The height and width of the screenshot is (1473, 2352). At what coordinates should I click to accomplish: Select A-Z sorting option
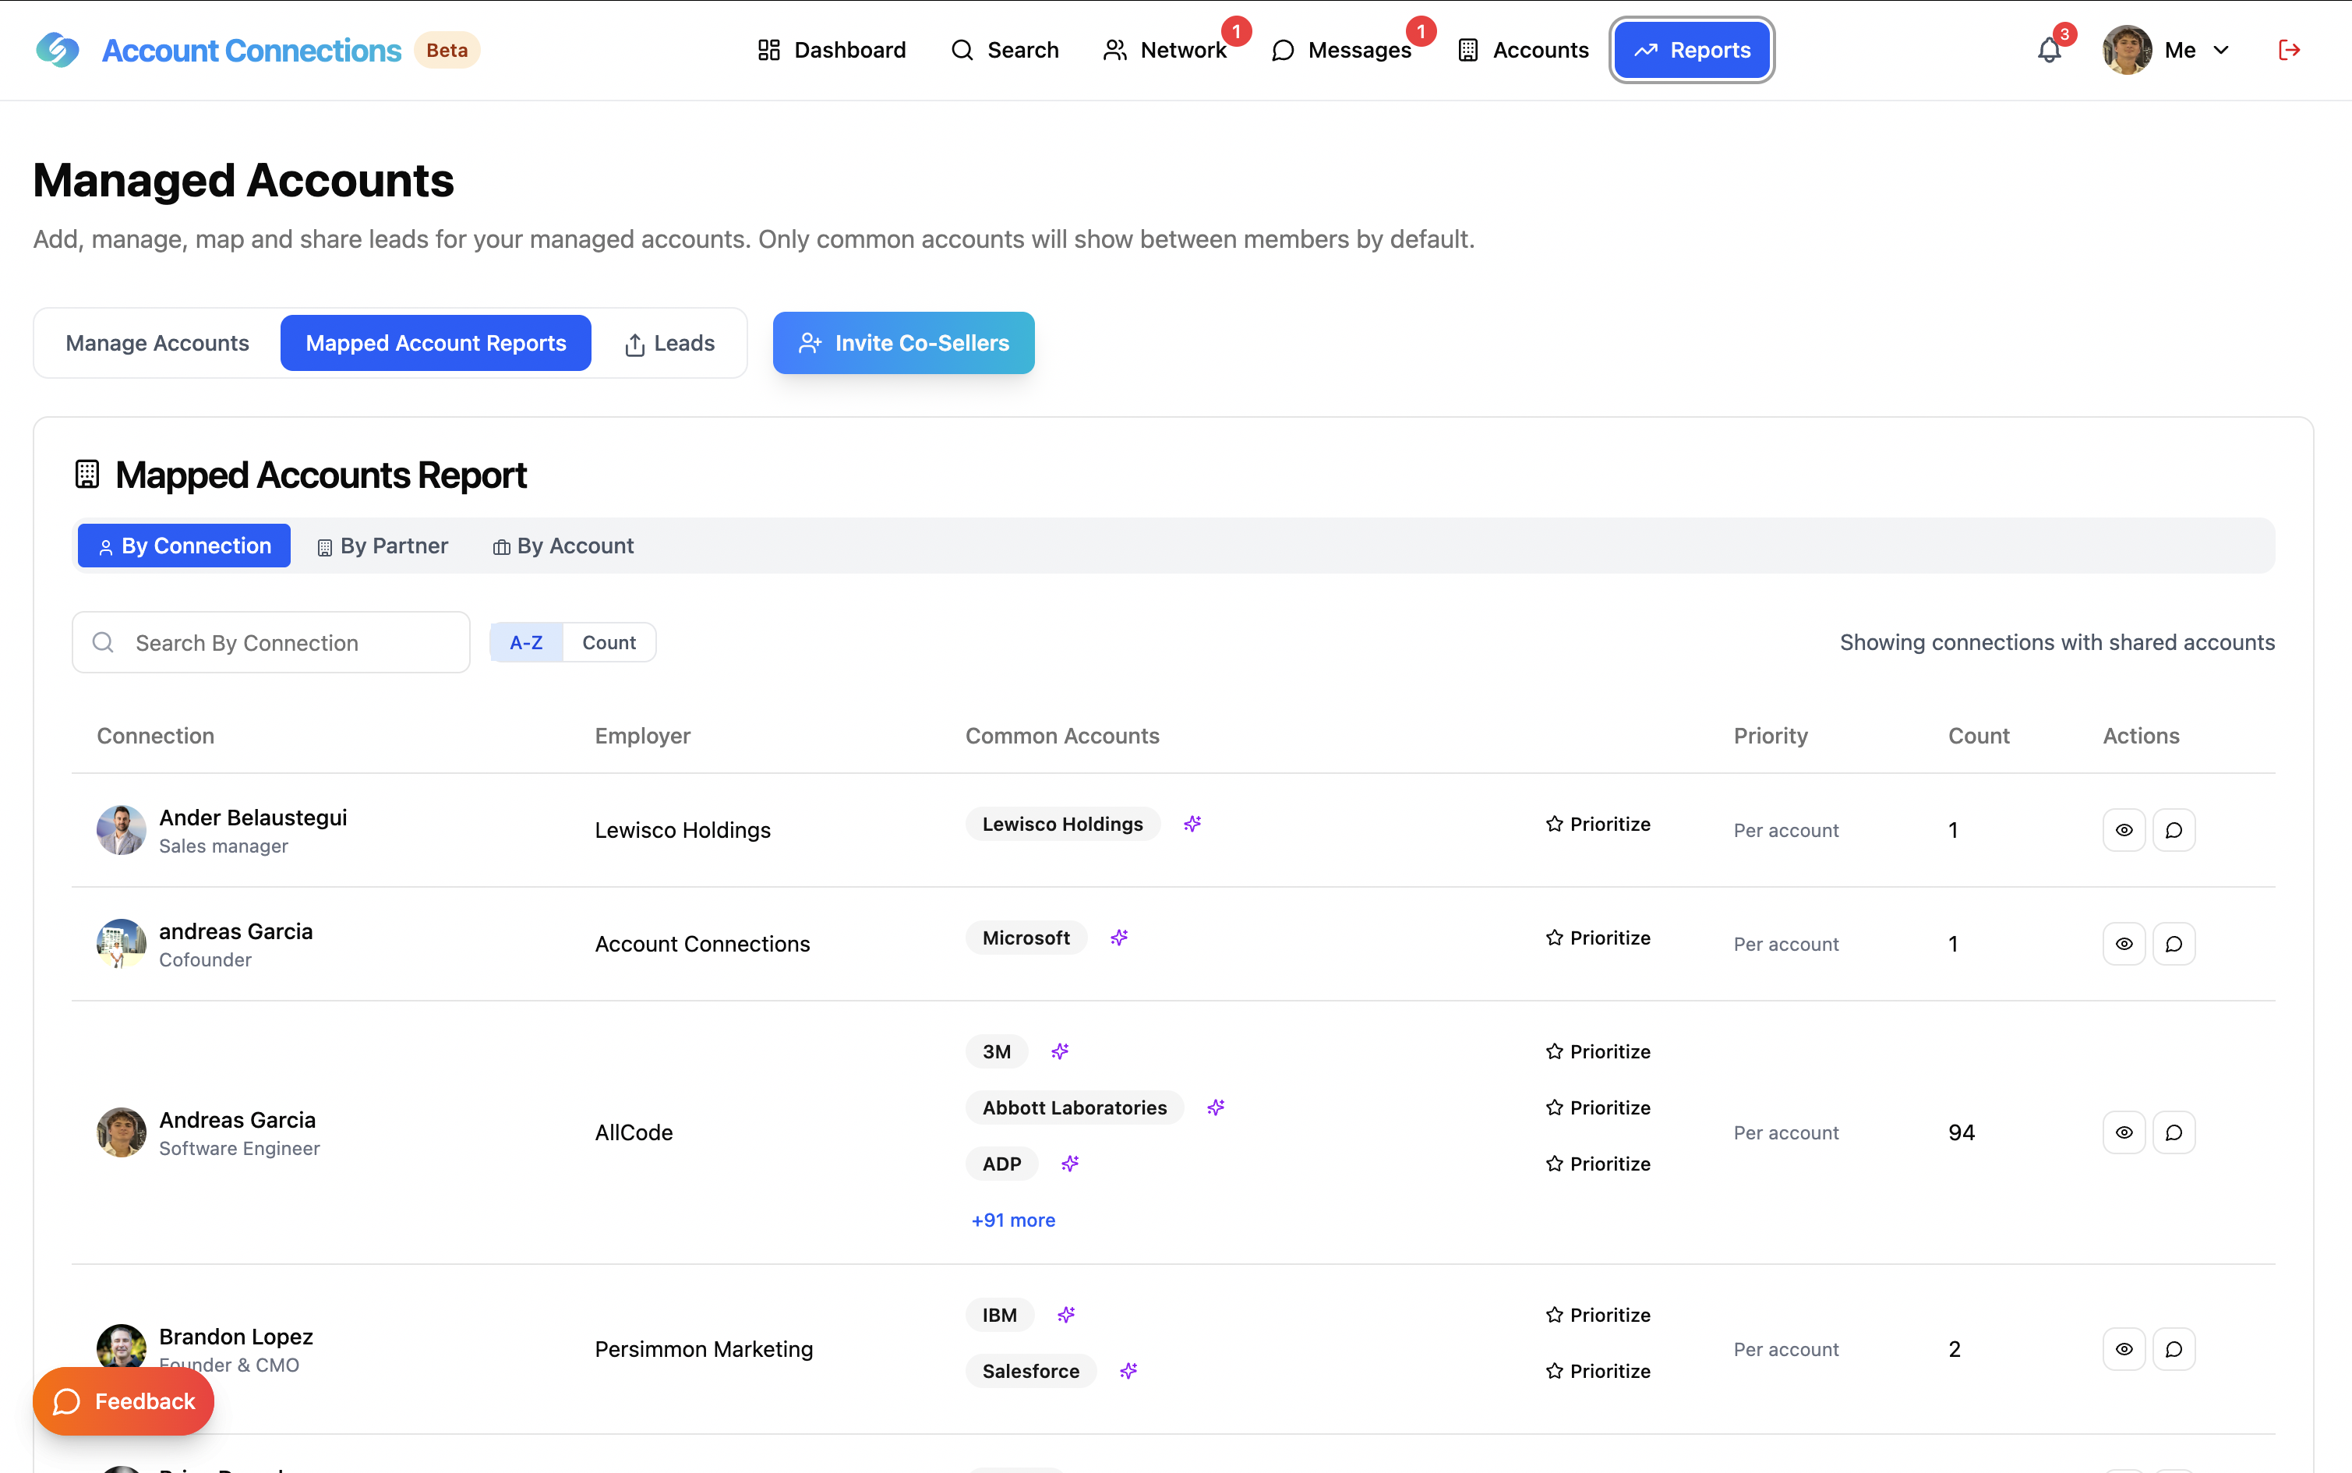[x=526, y=643]
